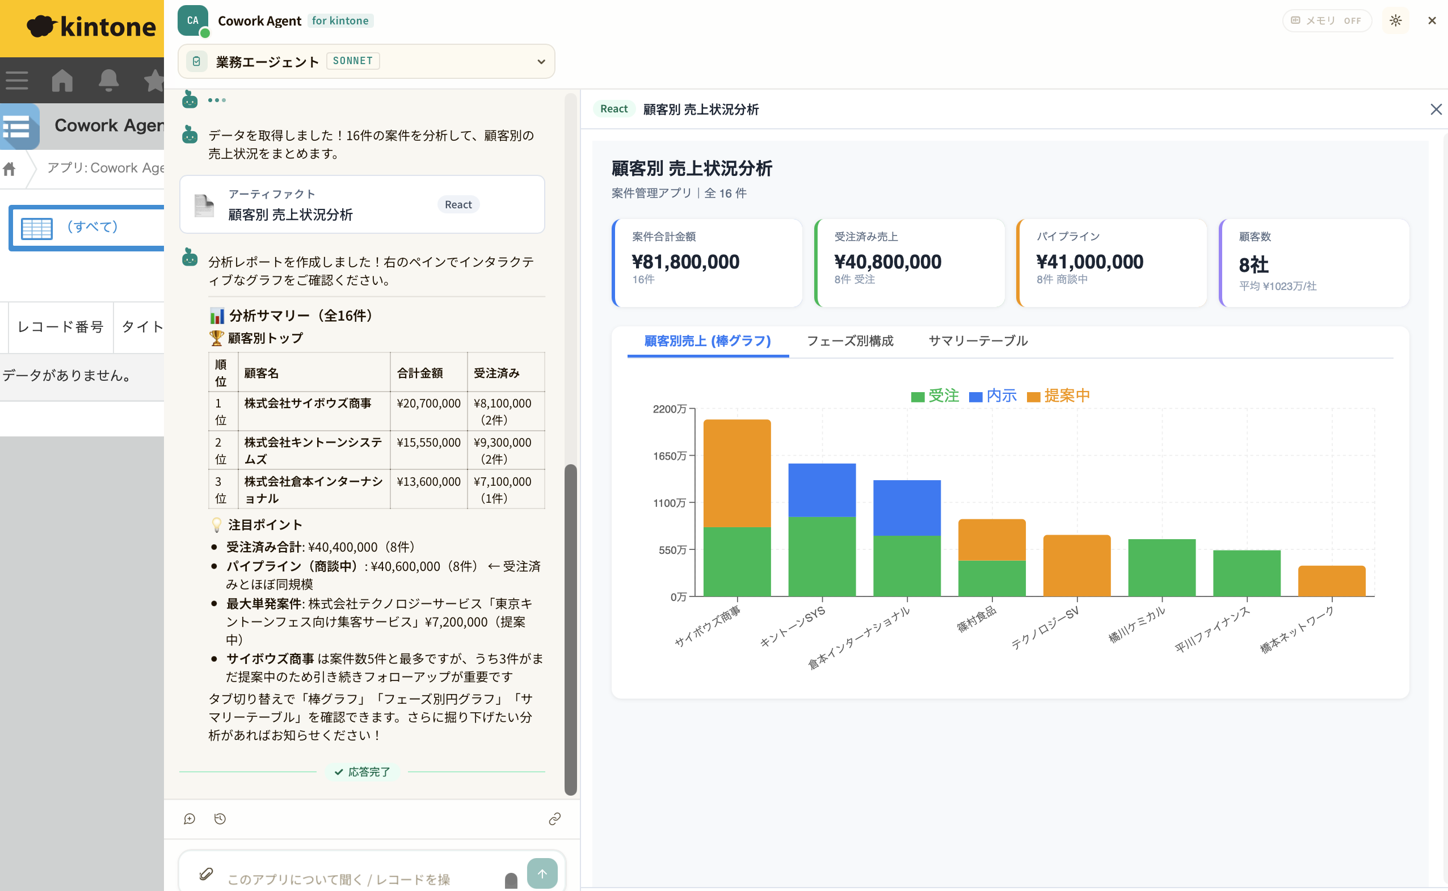Click the 'for kintone' label

340,20
